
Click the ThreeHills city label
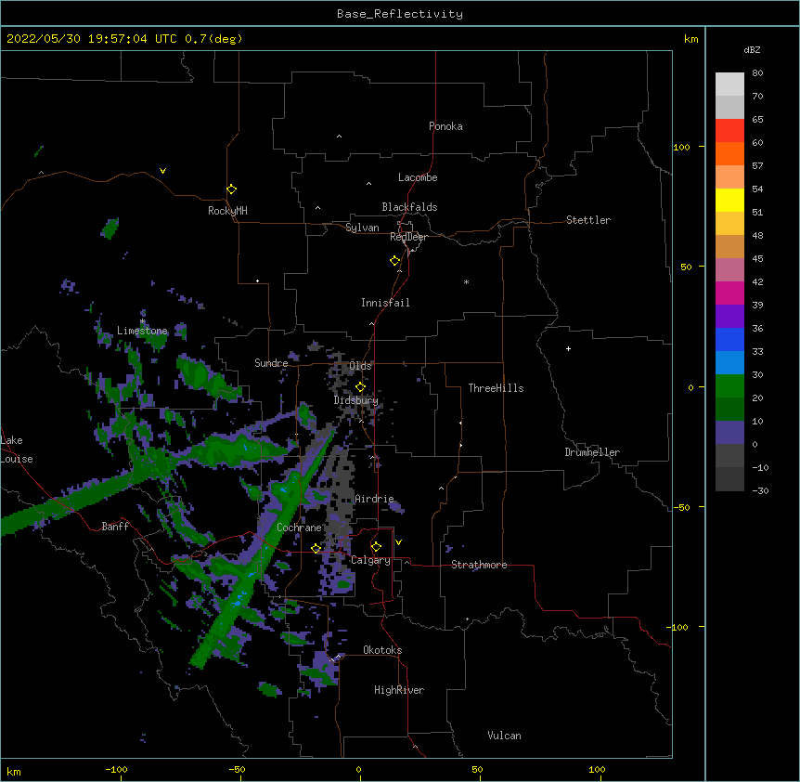496,388
